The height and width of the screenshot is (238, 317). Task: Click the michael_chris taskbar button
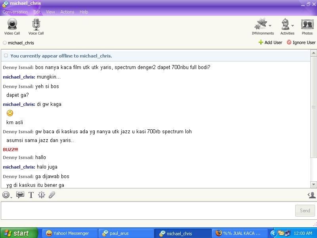pos(183,233)
